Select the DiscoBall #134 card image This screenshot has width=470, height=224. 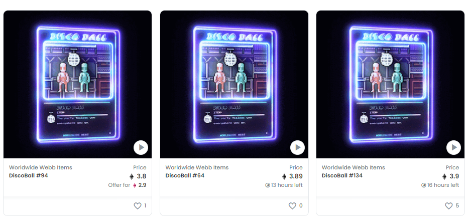(x=390, y=84)
